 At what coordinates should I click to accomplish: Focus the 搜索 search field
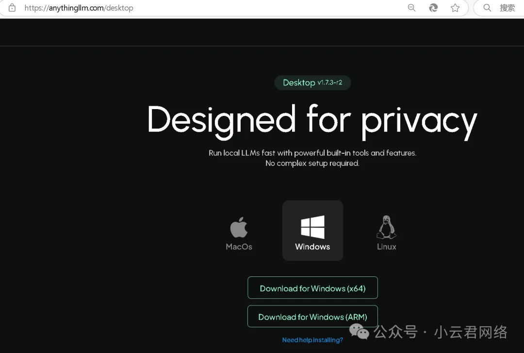508,8
